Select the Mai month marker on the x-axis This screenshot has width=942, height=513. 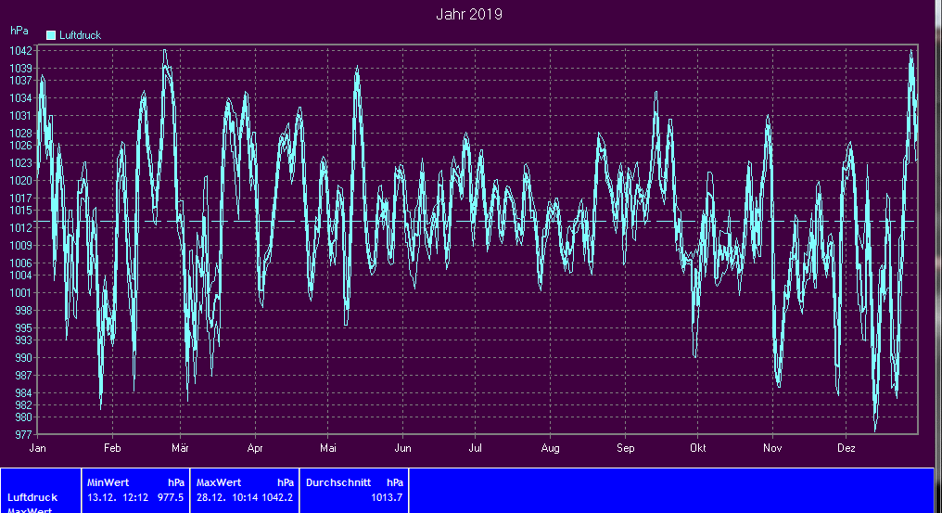click(326, 448)
